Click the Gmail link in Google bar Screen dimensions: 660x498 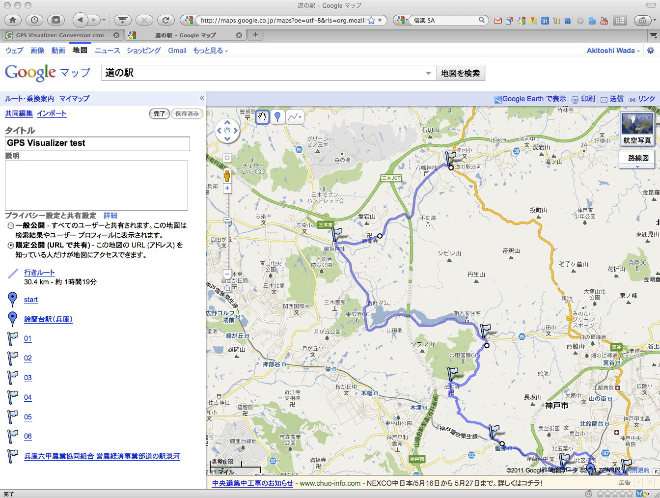[177, 51]
